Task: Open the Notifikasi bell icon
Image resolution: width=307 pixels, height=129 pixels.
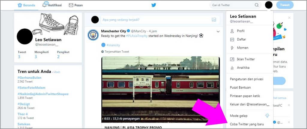Action: [x=45, y=5]
